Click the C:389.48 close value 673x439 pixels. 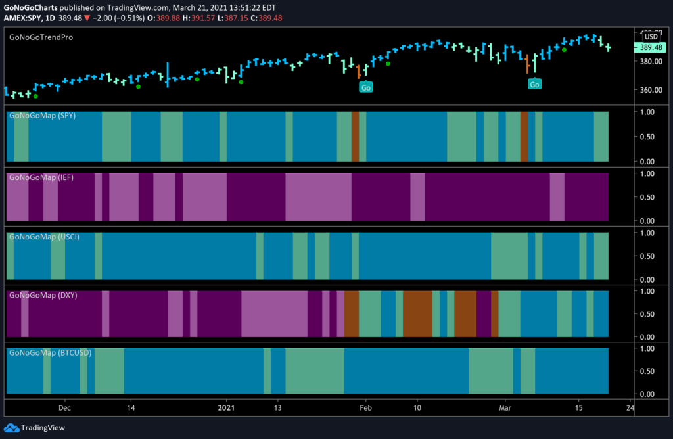click(x=266, y=18)
